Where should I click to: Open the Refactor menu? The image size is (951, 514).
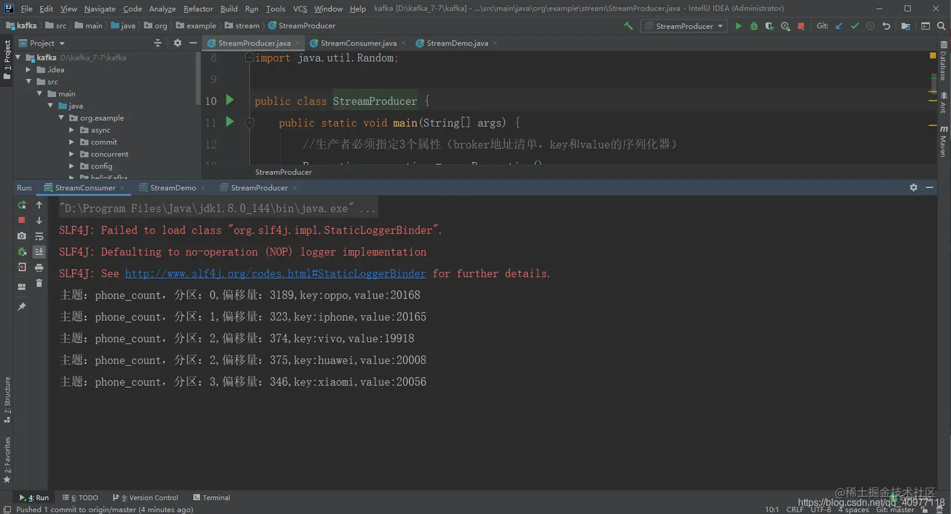198,9
